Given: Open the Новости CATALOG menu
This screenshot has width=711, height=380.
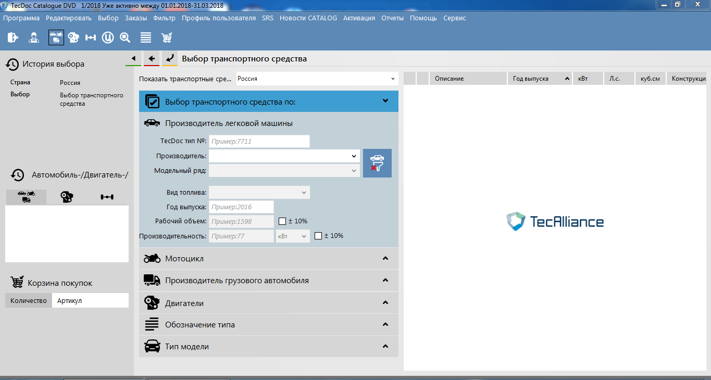Looking at the screenshot, I should (308, 18).
